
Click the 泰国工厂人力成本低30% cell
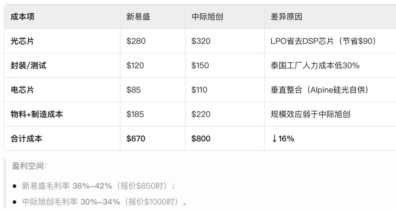[315, 65]
